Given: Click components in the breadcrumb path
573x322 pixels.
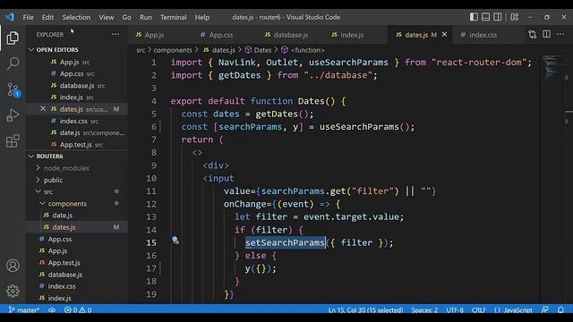Looking at the screenshot, I should tap(173, 50).
